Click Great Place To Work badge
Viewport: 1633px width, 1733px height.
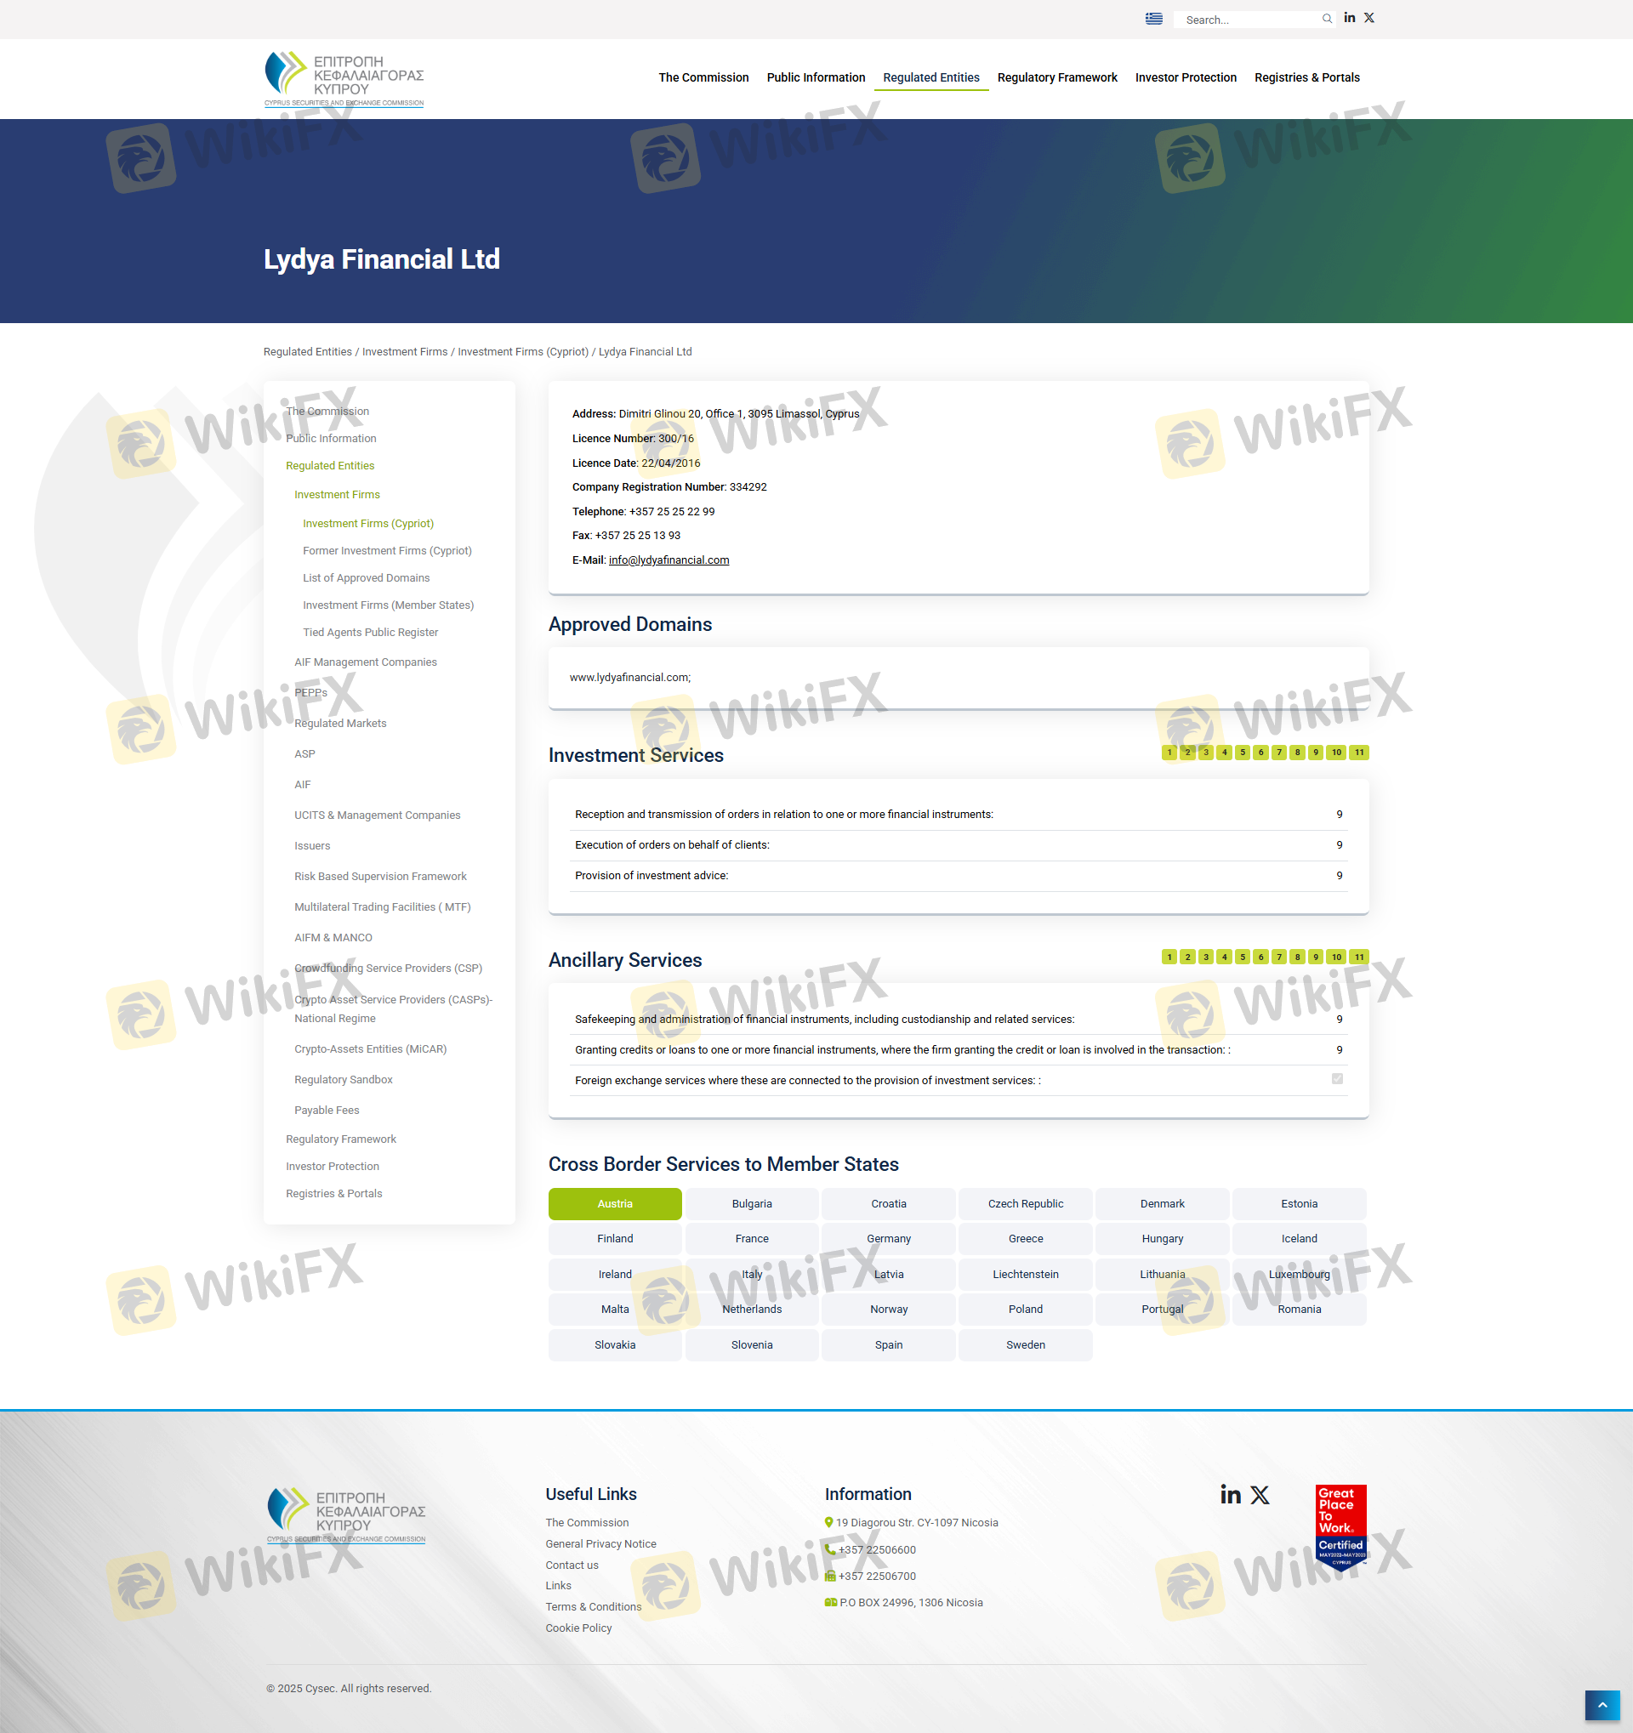coord(1340,1526)
